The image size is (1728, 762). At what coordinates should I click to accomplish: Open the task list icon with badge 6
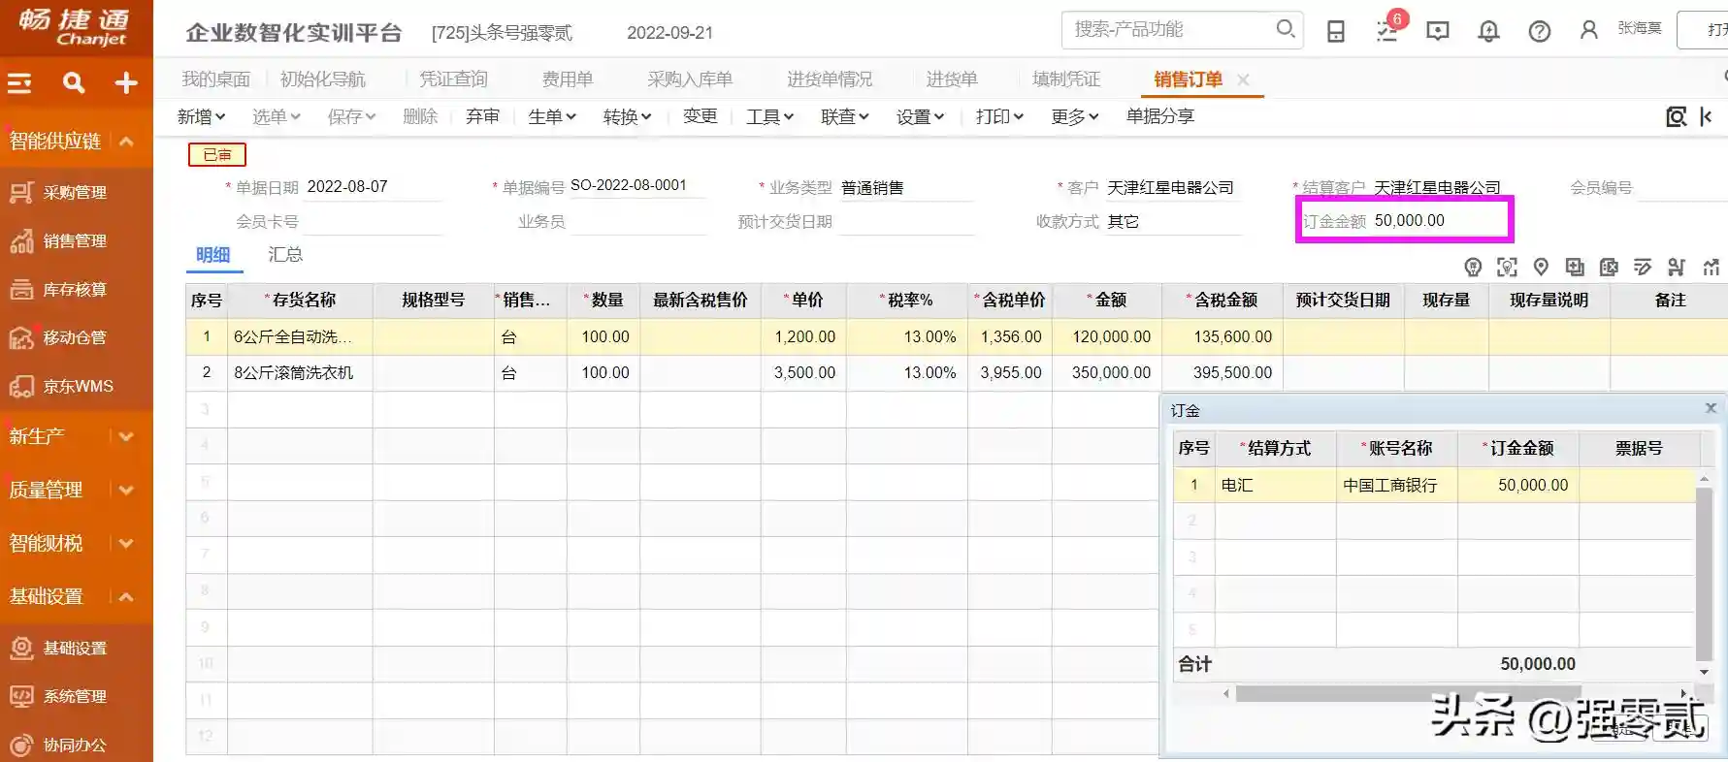pyautogui.click(x=1387, y=31)
